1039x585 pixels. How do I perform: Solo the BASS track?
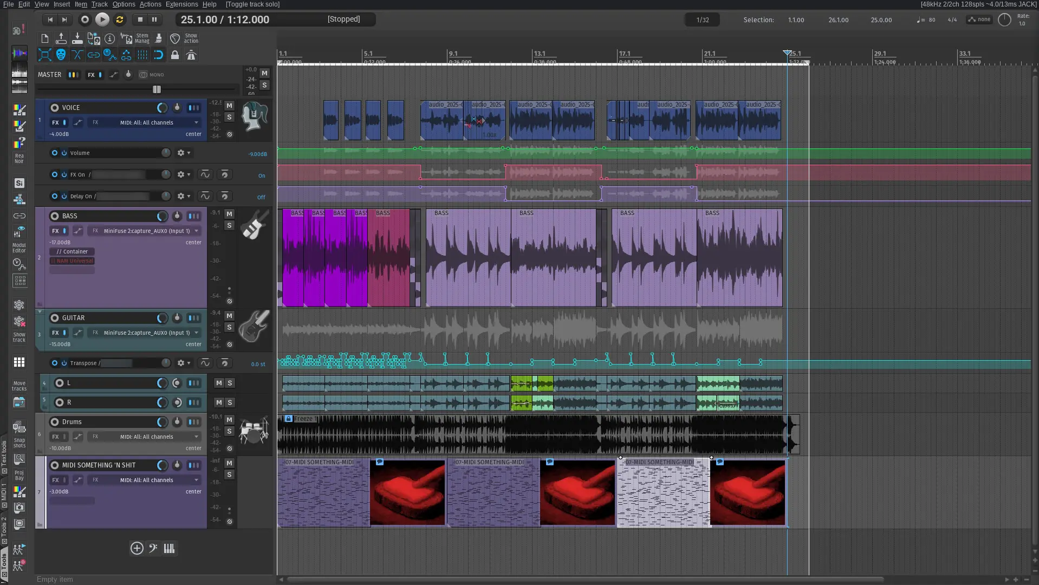[229, 225]
